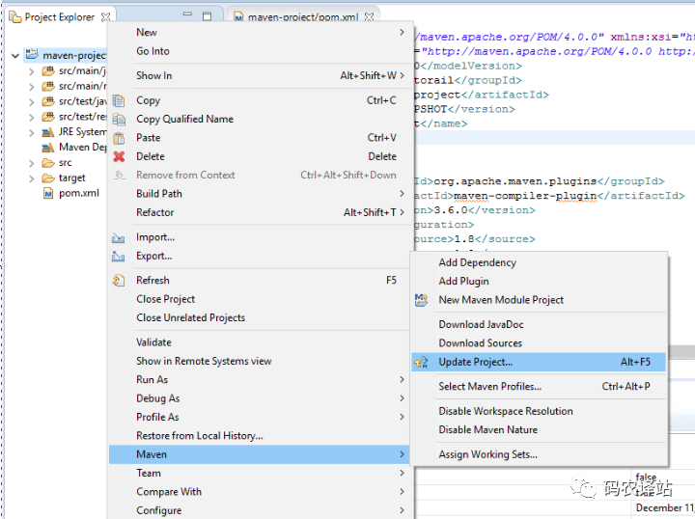The width and height of the screenshot is (695, 519).
Task: Choose Show in Remote Systems view
Action: coord(259,361)
